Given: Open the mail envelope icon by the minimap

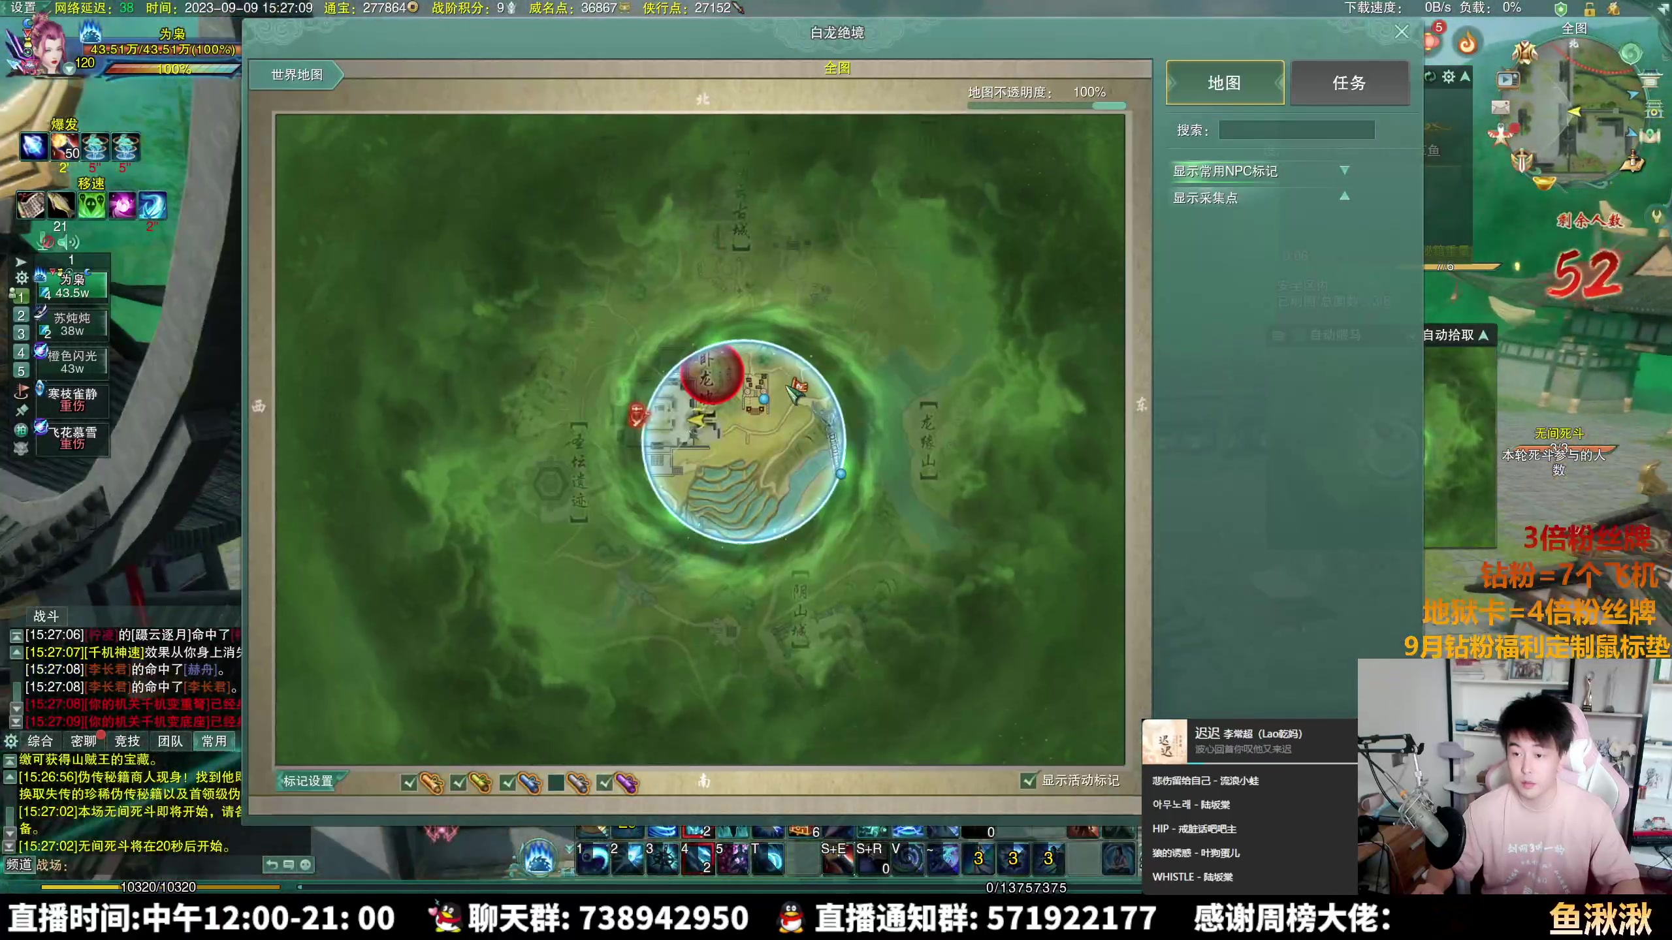Looking at the screenshot, I should click(1501, 106).
